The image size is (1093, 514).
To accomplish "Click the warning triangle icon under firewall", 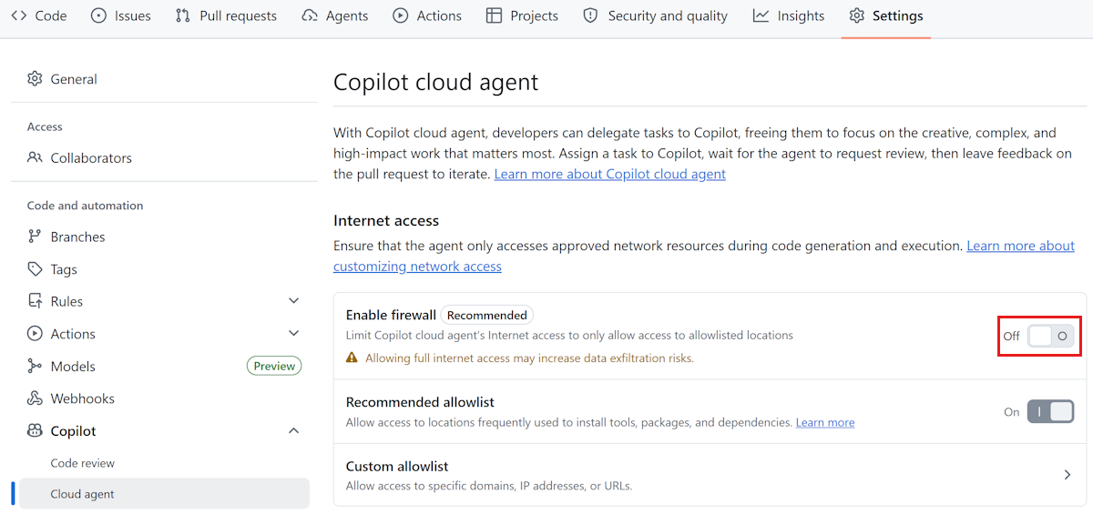I will coord(352,358).
